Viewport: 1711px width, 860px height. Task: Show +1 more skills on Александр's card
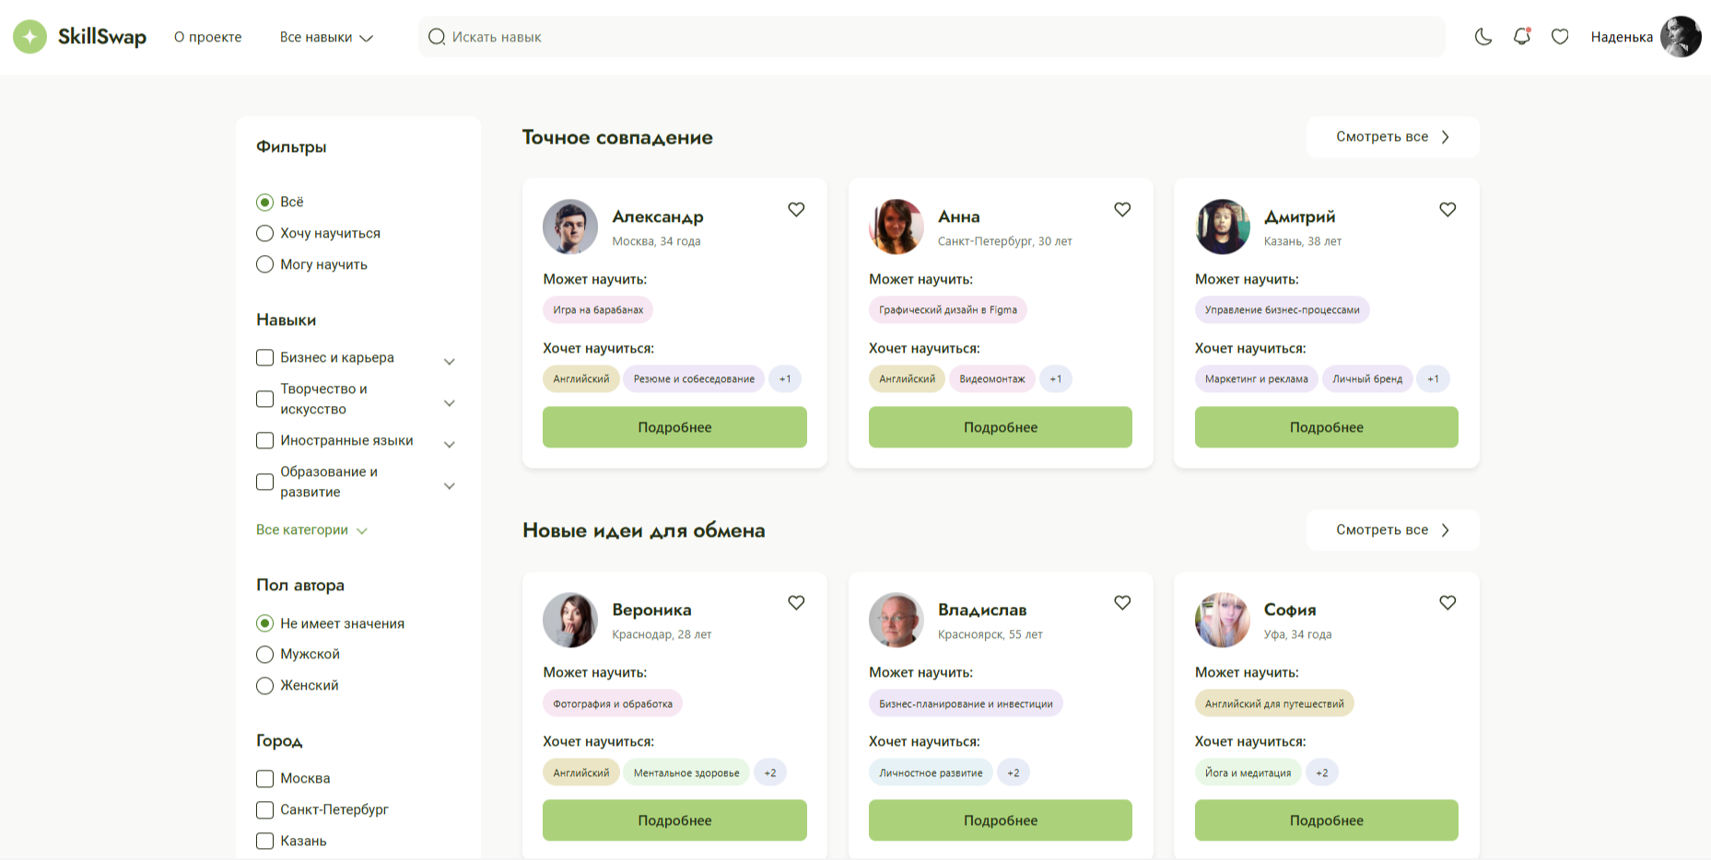[x=785, y=378]
